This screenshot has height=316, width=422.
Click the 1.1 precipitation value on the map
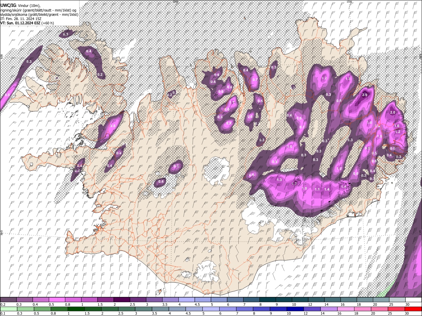click(x=317, y=189)
